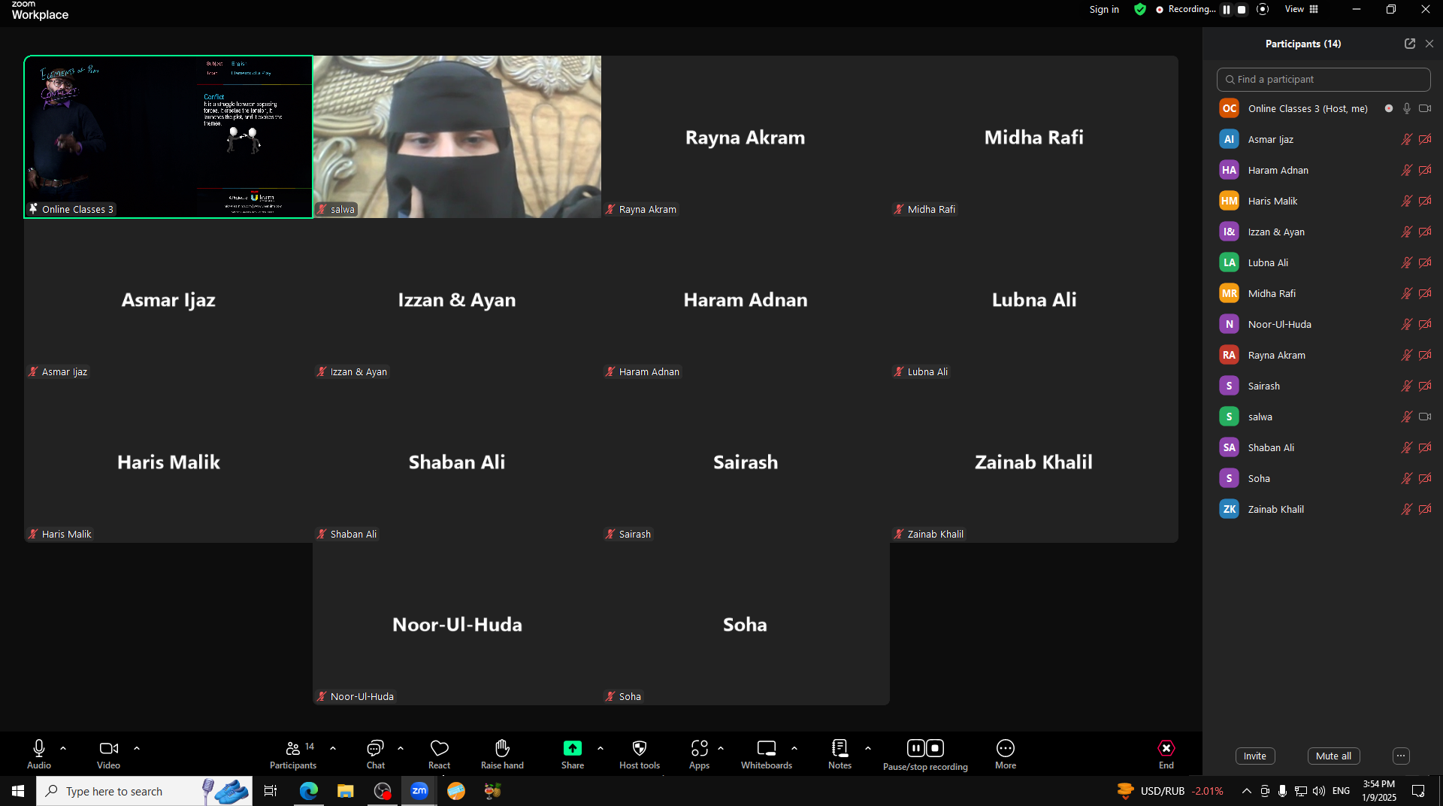The height and width of the screenshot is (806, 1443).
Task: Open the taskbar volume control
Action: point(1319,791)
